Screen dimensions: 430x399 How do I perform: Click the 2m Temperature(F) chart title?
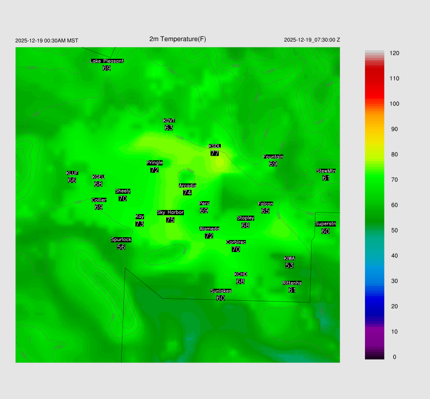178,39
